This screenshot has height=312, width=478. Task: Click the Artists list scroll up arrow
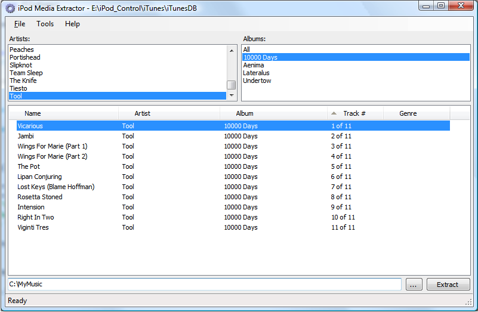232,51
